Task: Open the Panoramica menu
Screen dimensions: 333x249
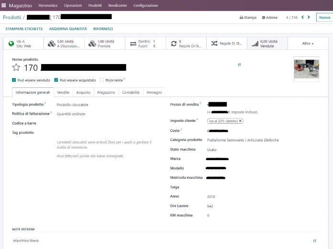Action: (x=48, y=6)
